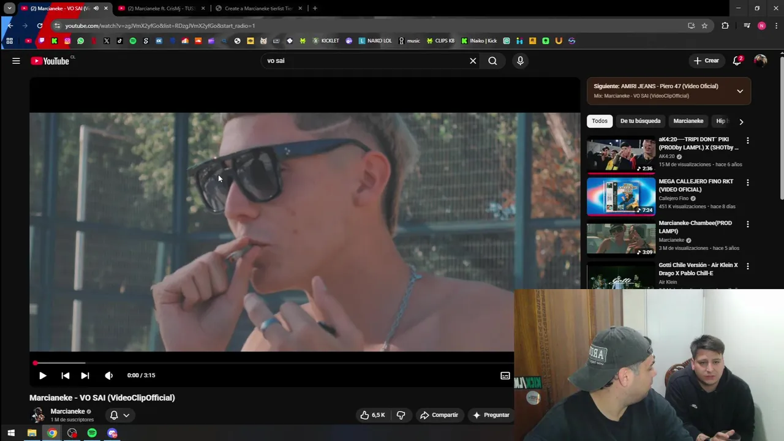The width and height of the screenshot is (784, 441).
Task: Open the Chrome extensions puzzle icon
Action: coord(725,26)
